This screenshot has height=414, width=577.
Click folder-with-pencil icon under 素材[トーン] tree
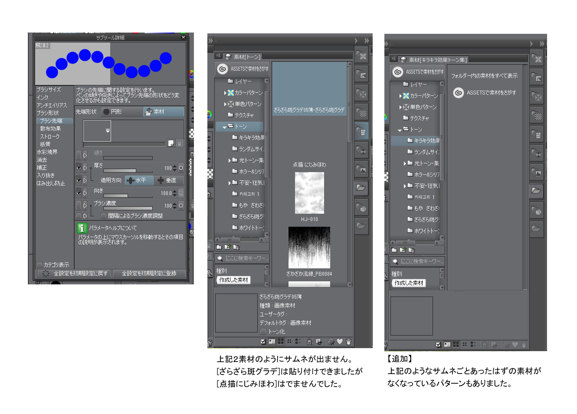(x=227, y=247)
